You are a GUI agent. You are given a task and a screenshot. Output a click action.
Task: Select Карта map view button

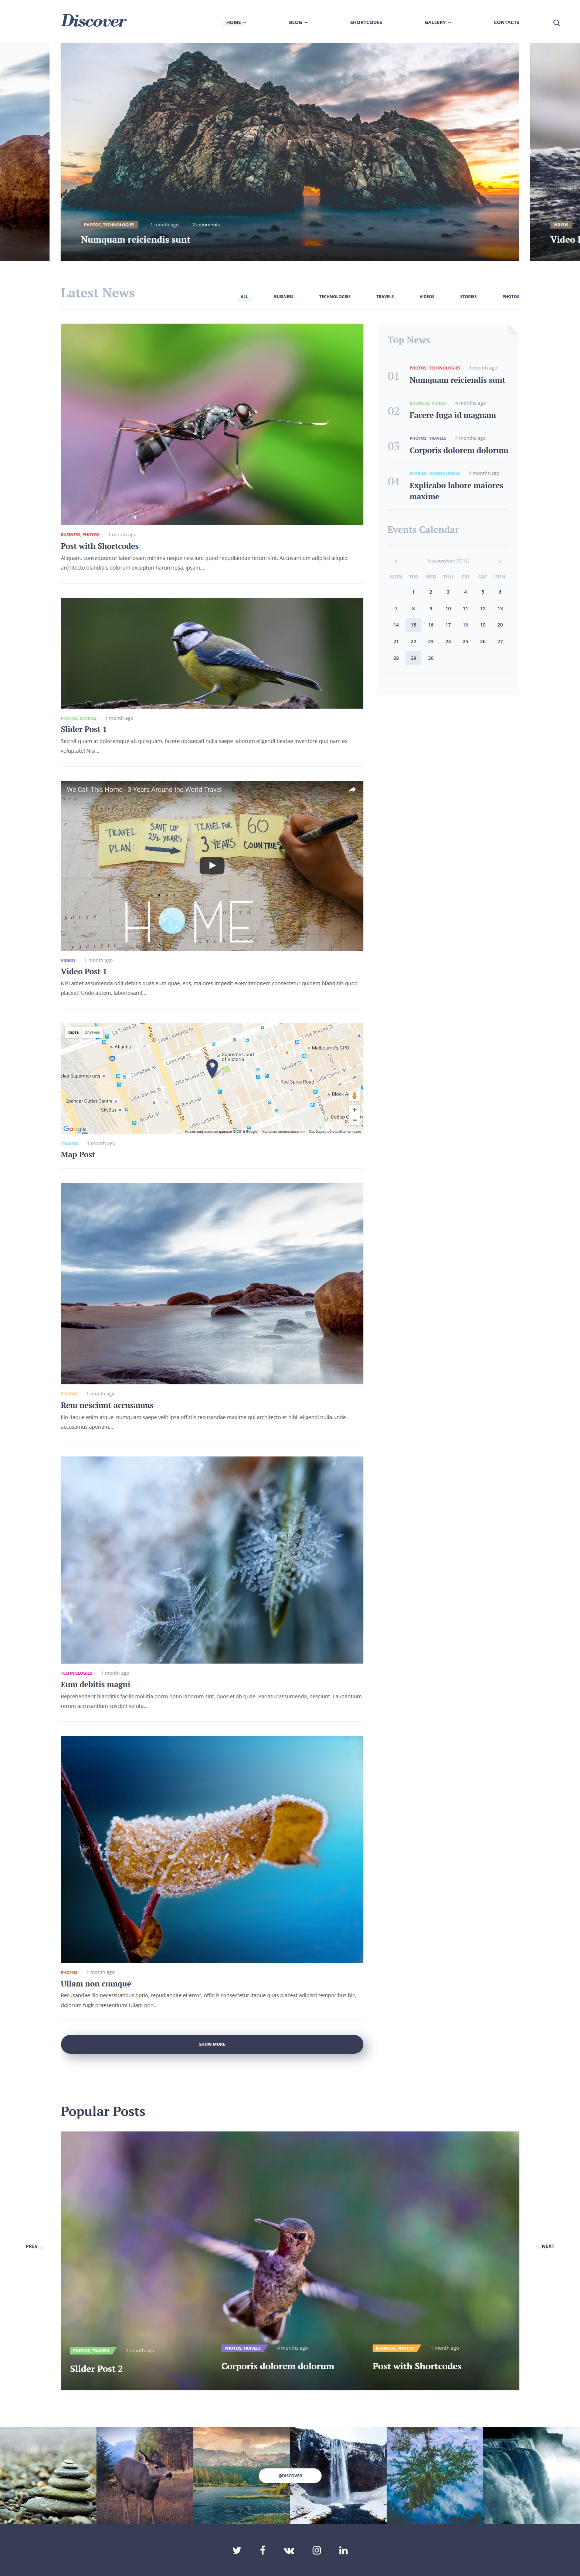coord(73,1031)
